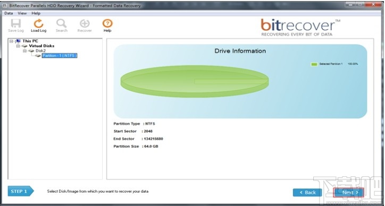Click the Start Sector 2048 value

148,131
